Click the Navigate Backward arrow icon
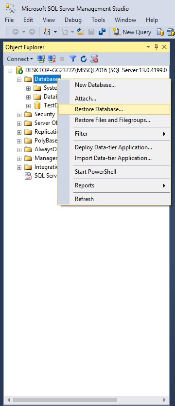 tap(15, 32)
